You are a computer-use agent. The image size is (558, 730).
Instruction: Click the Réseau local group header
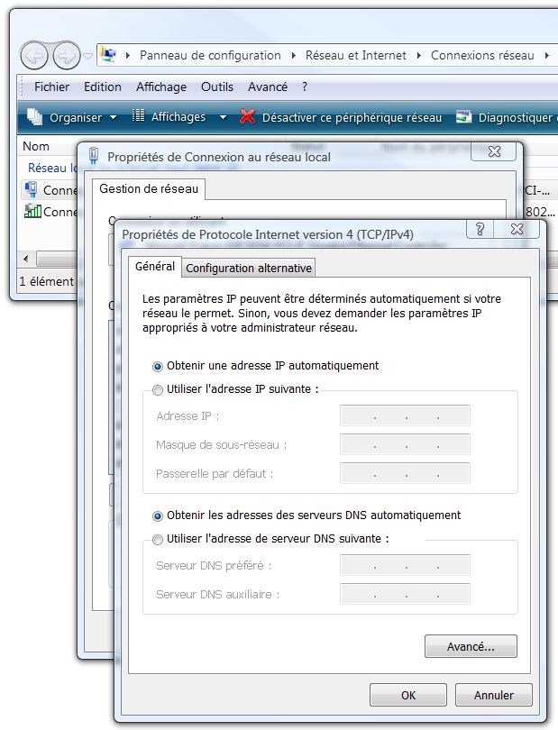52,168
